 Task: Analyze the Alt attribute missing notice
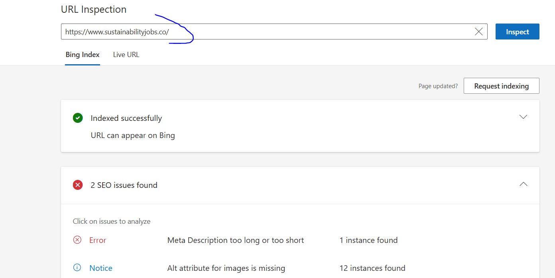tap(226, 268)
